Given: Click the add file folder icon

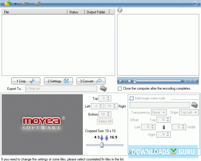Looking at the screenshot, I should click(x=8, y=3).
